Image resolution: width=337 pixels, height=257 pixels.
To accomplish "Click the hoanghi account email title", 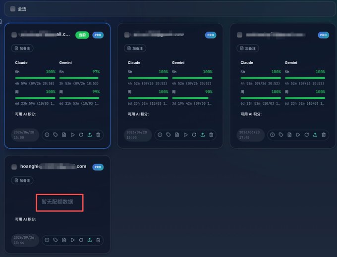I will [54, 167].
